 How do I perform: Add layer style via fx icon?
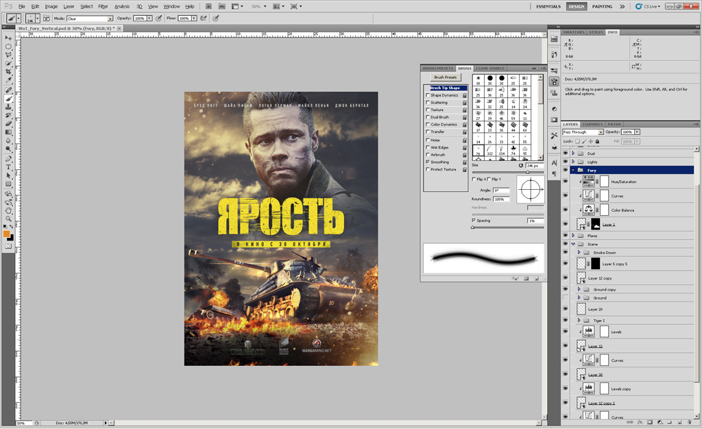640,422
